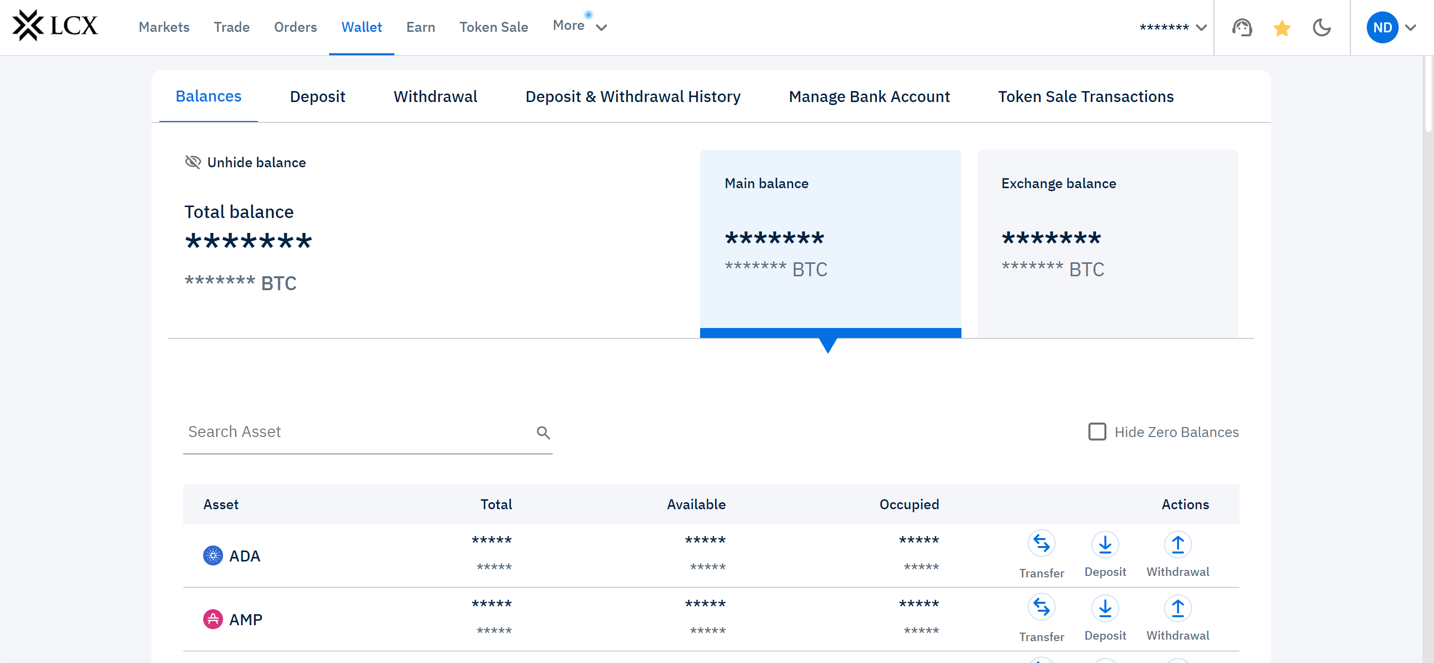Click the AMP Transfer icon
The image size is (1434, 663).
coord(1041,607)
